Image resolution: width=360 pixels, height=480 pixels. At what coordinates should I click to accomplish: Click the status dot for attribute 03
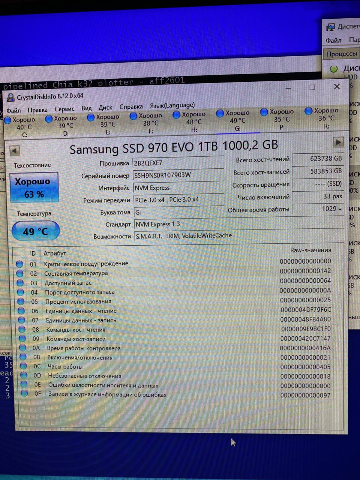coord(20,283)
